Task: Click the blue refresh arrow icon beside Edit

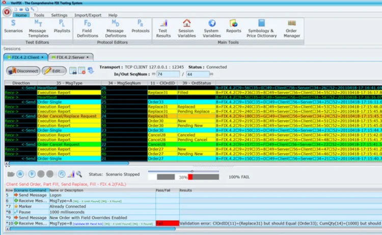Action: [91, 71]
